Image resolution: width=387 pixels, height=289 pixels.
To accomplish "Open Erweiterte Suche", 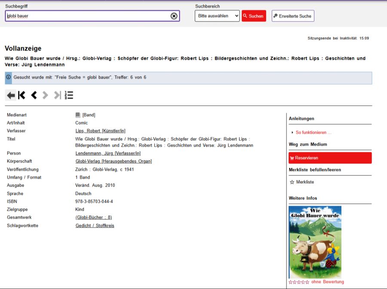I will coord(292,16).
